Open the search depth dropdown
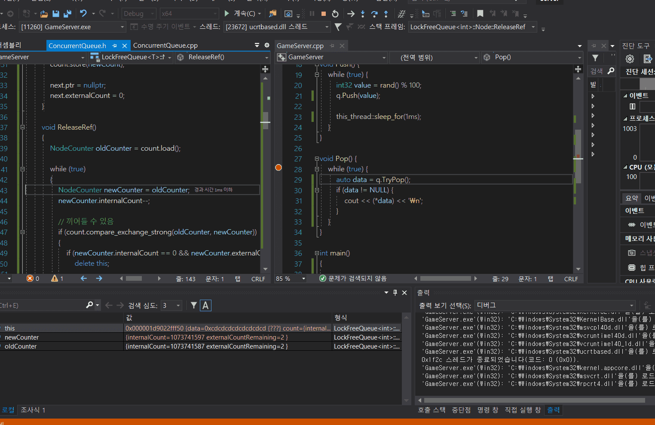 (x=178, y=306)
